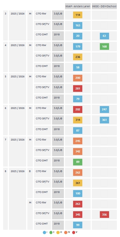Click the group 3 row label
This screenshot has height=237, width=120.
tap(5, 14)
